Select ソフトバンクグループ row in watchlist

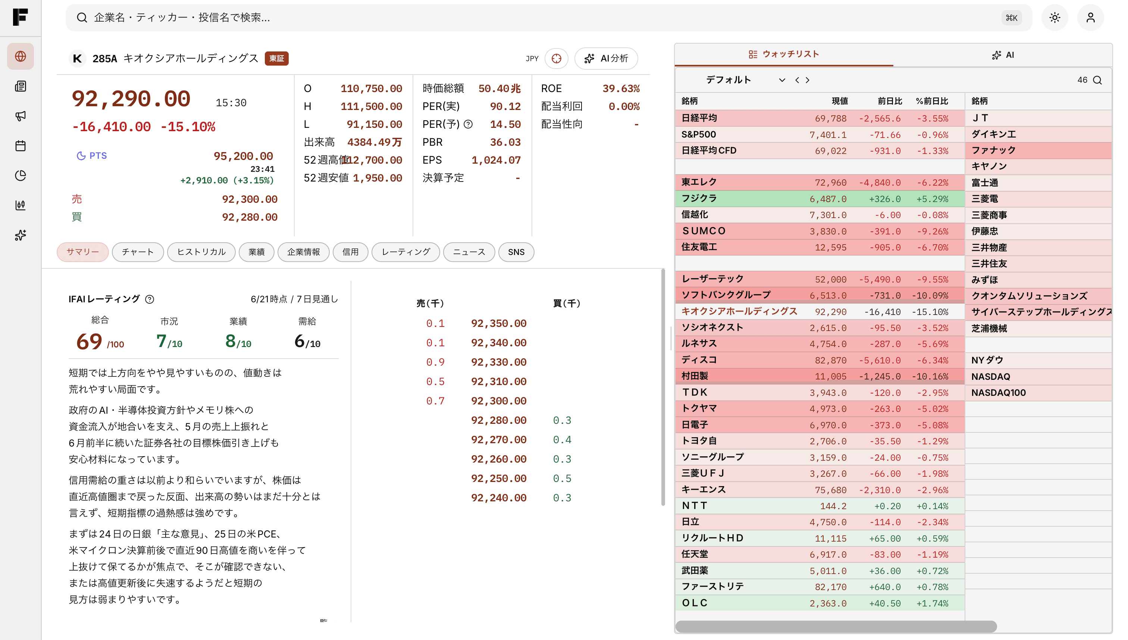[820, 295]
